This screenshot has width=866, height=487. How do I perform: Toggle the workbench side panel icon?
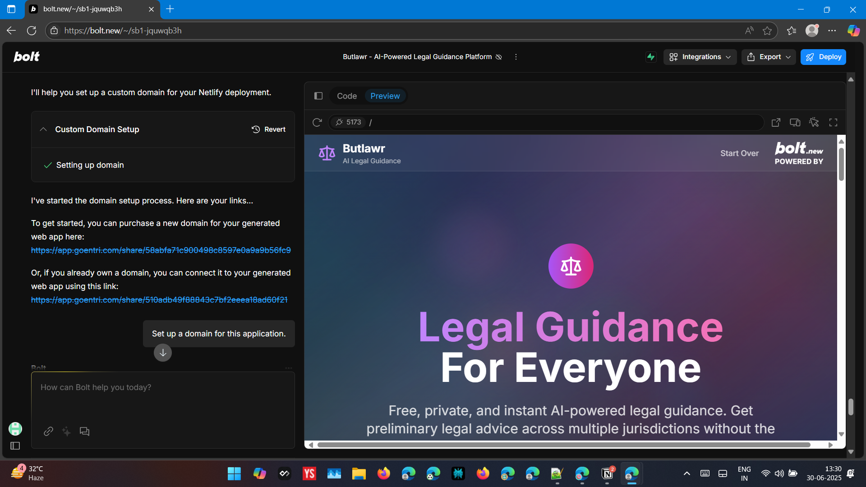tap(318, 96)
